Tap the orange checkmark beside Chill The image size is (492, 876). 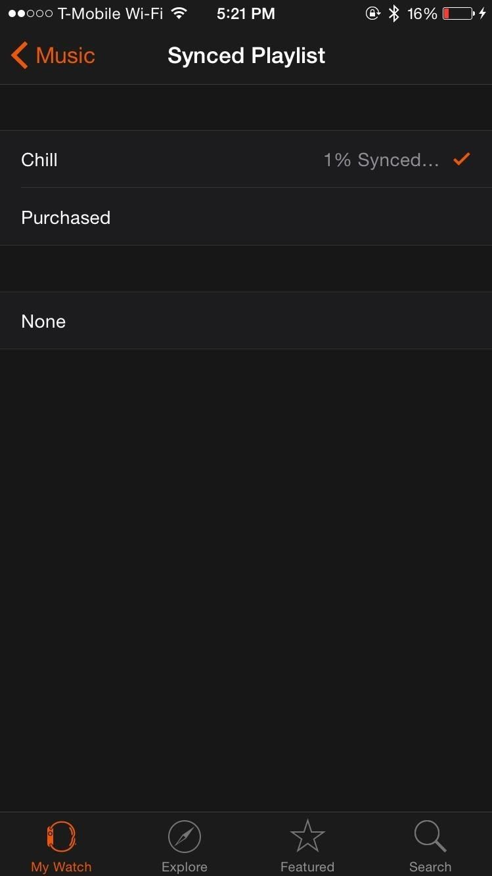[462, 159]
